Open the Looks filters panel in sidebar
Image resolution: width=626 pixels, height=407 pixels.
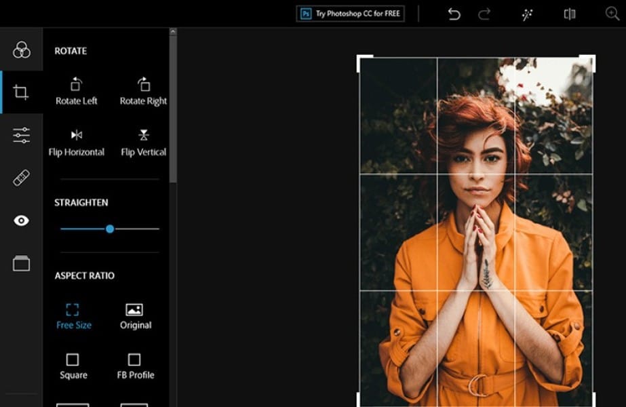21,49
